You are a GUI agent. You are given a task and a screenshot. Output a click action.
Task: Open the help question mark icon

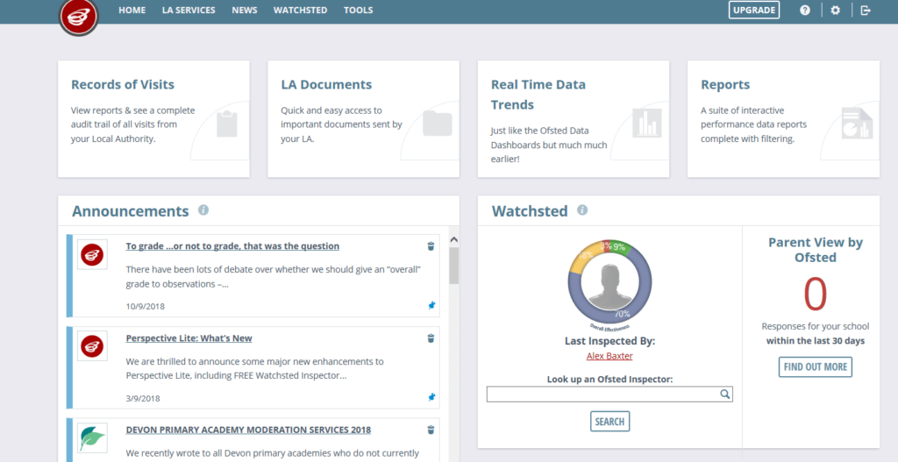[805, 11]
